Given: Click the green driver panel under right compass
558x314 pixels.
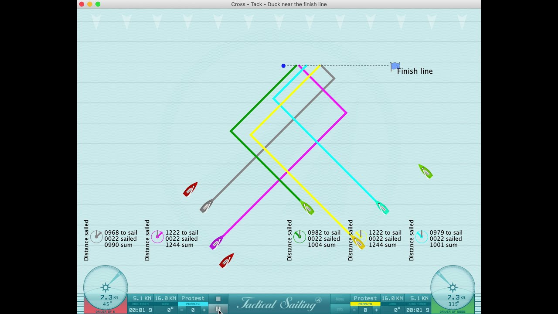Looking at the screenshot, I should click(453, 311).
